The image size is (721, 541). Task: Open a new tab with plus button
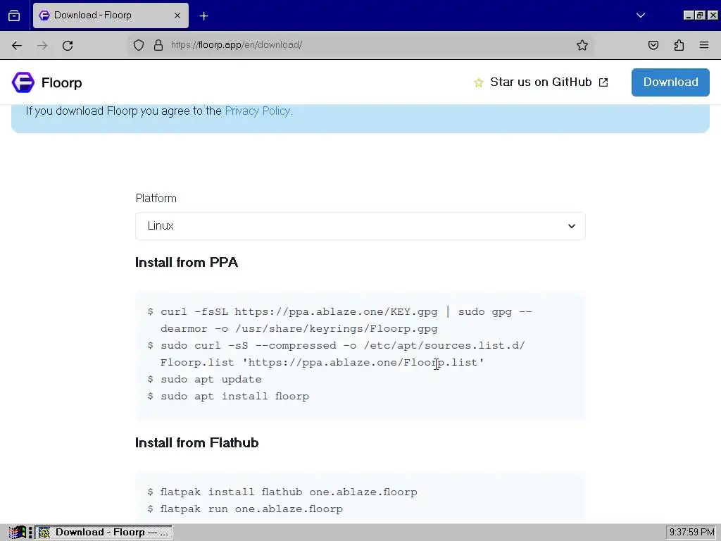[x=203, y=16]
